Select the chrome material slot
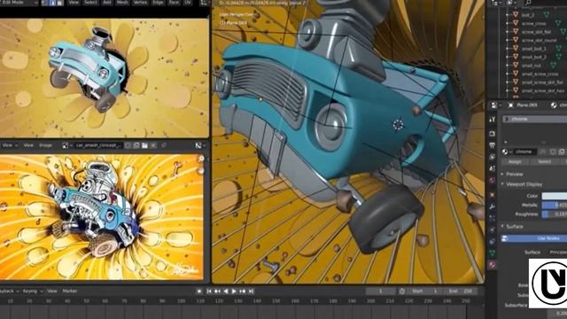 click(534, 119)
